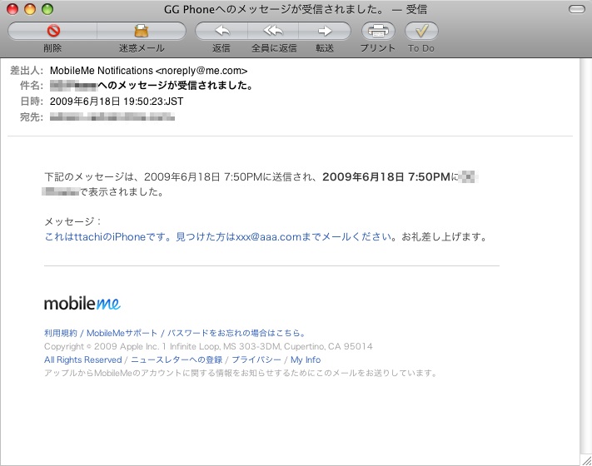Click the toolbar toggle pill button in title bar

(576, 9)
